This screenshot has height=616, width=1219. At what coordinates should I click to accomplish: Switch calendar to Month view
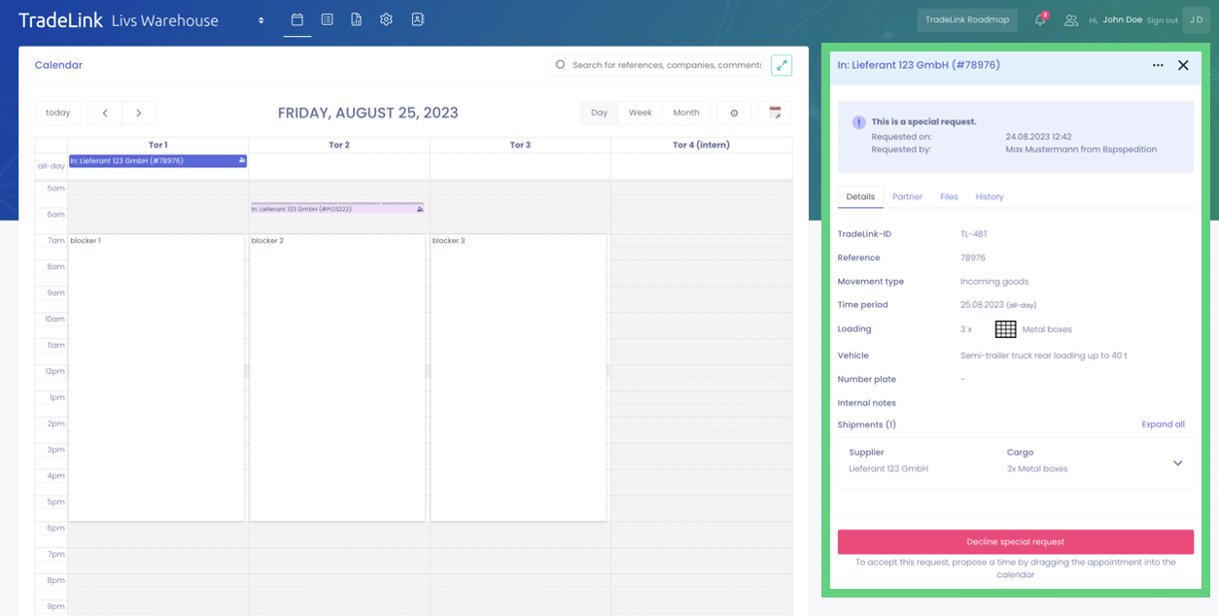686,113
